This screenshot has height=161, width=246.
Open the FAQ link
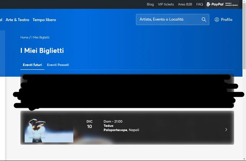click(199, 4)
